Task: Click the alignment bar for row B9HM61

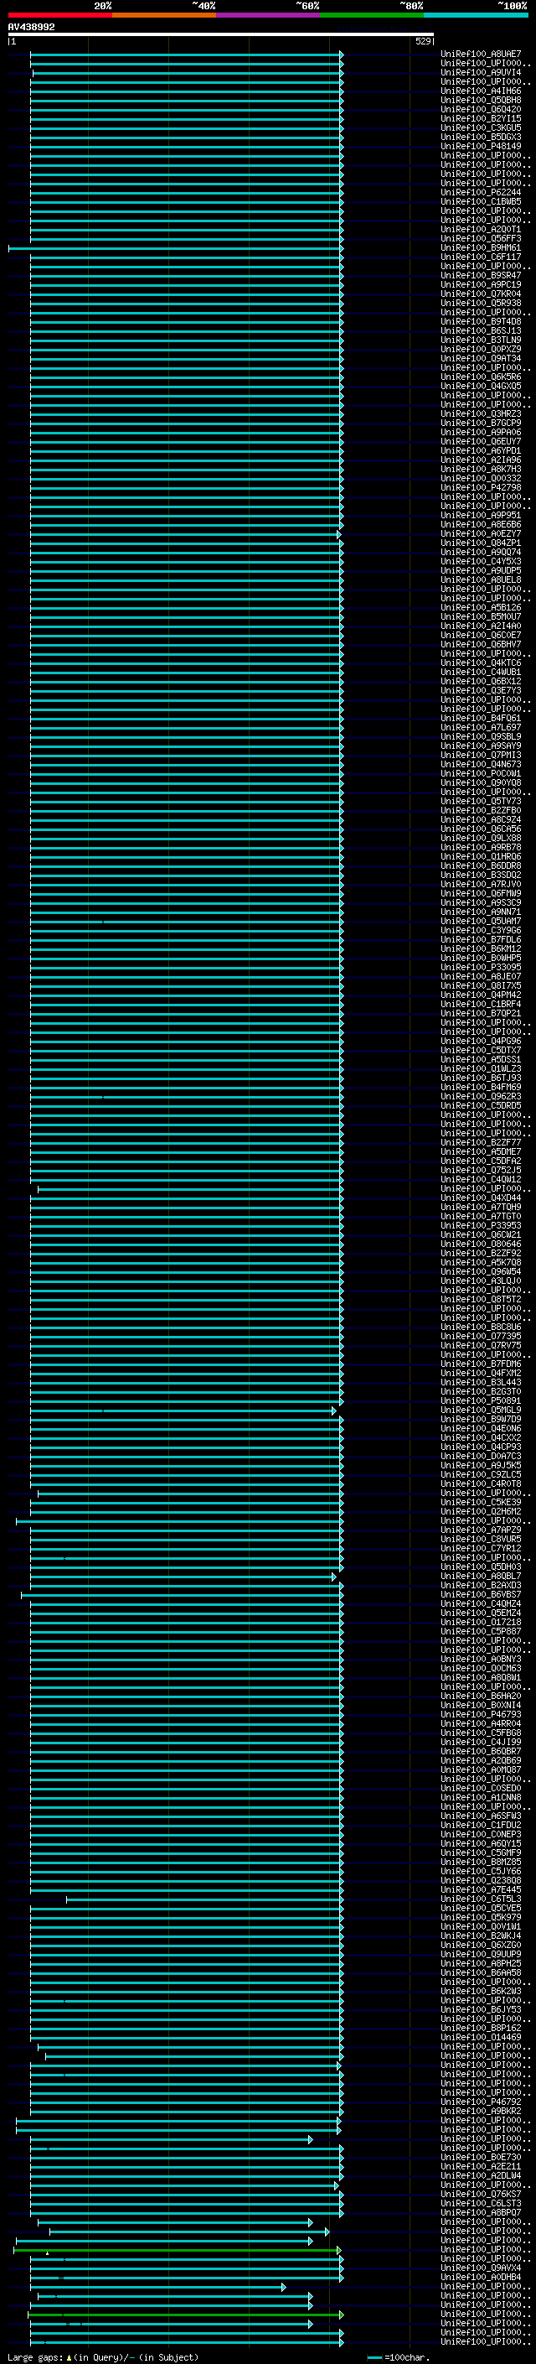Action: point(176,247)
